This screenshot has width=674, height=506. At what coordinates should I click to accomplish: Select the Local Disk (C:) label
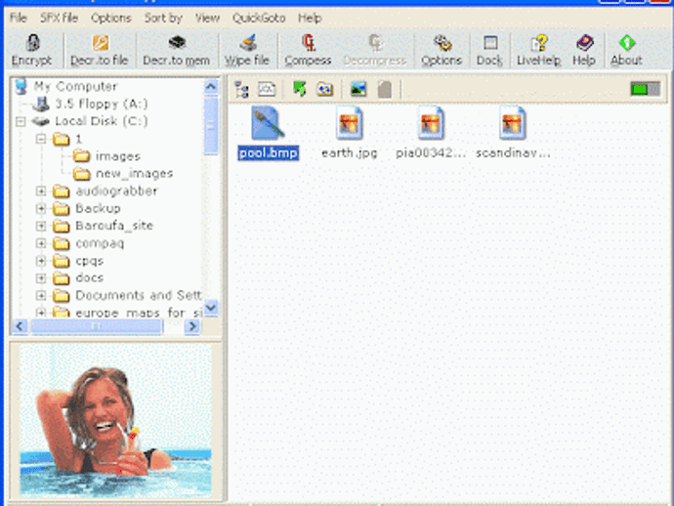[x=101, y=122]
